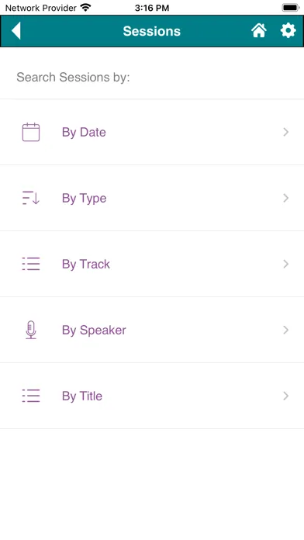Screen dimensions: 304x540
Task: Choose the By Speaker label
Action: pos(94,331)
